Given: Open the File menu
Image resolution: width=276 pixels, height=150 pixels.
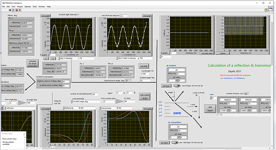Looking at the screenshot, I should click(x=3, y=7).
